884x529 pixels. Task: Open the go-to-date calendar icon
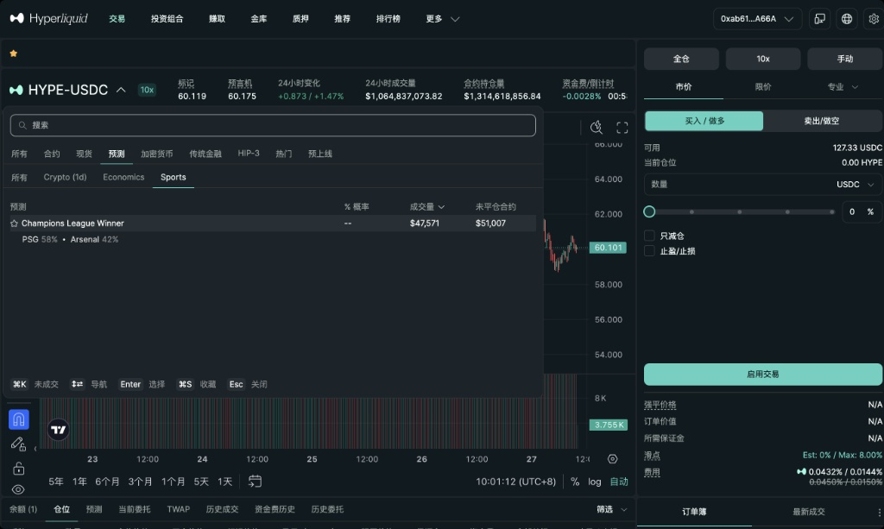[x=255, y=482]
